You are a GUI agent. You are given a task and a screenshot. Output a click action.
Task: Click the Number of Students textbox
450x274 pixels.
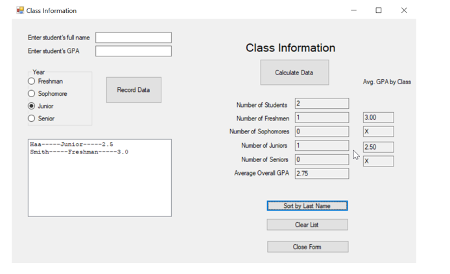click(x=322, y=104)
